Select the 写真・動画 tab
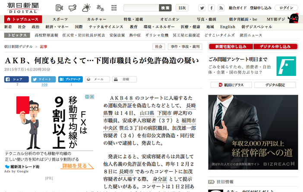 coord(206,19)
